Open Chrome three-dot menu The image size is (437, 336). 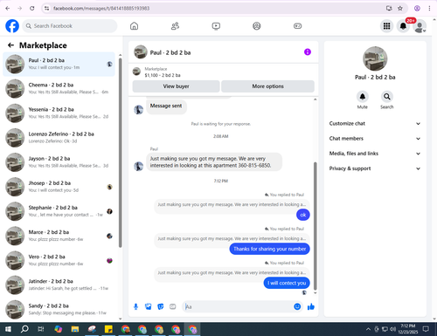click(429, 9)
